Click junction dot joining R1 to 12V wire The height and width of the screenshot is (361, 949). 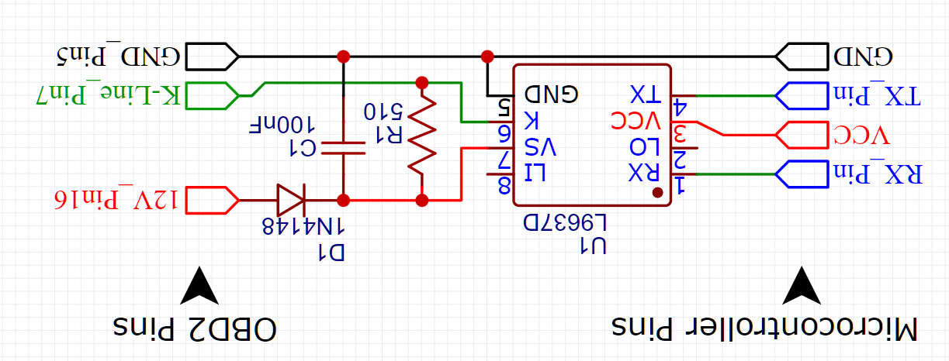422,200
